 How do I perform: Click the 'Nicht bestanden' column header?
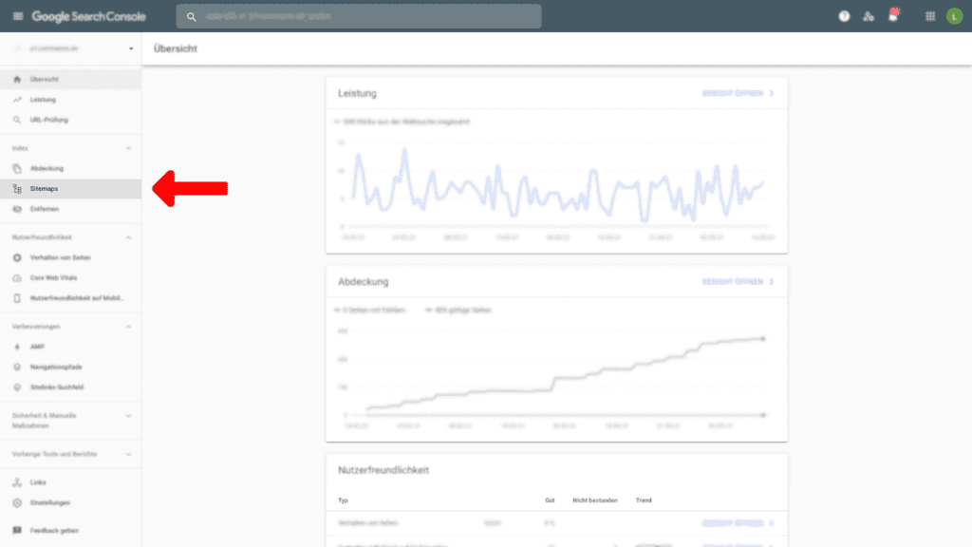click(x=595, y=500)
